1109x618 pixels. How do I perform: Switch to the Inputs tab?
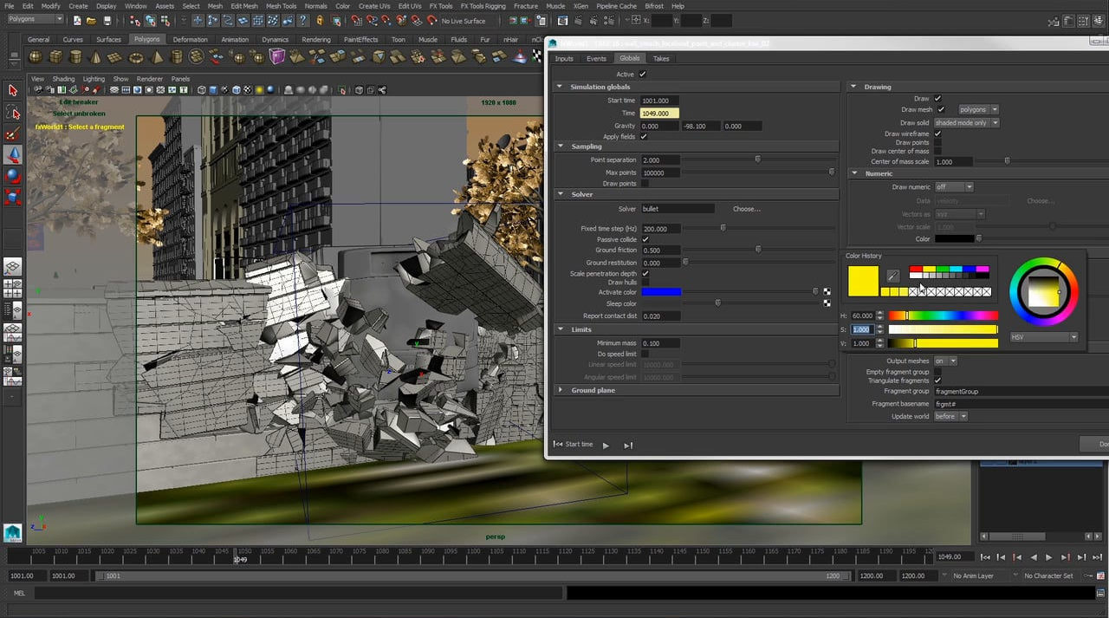click(x=564, y=58)
